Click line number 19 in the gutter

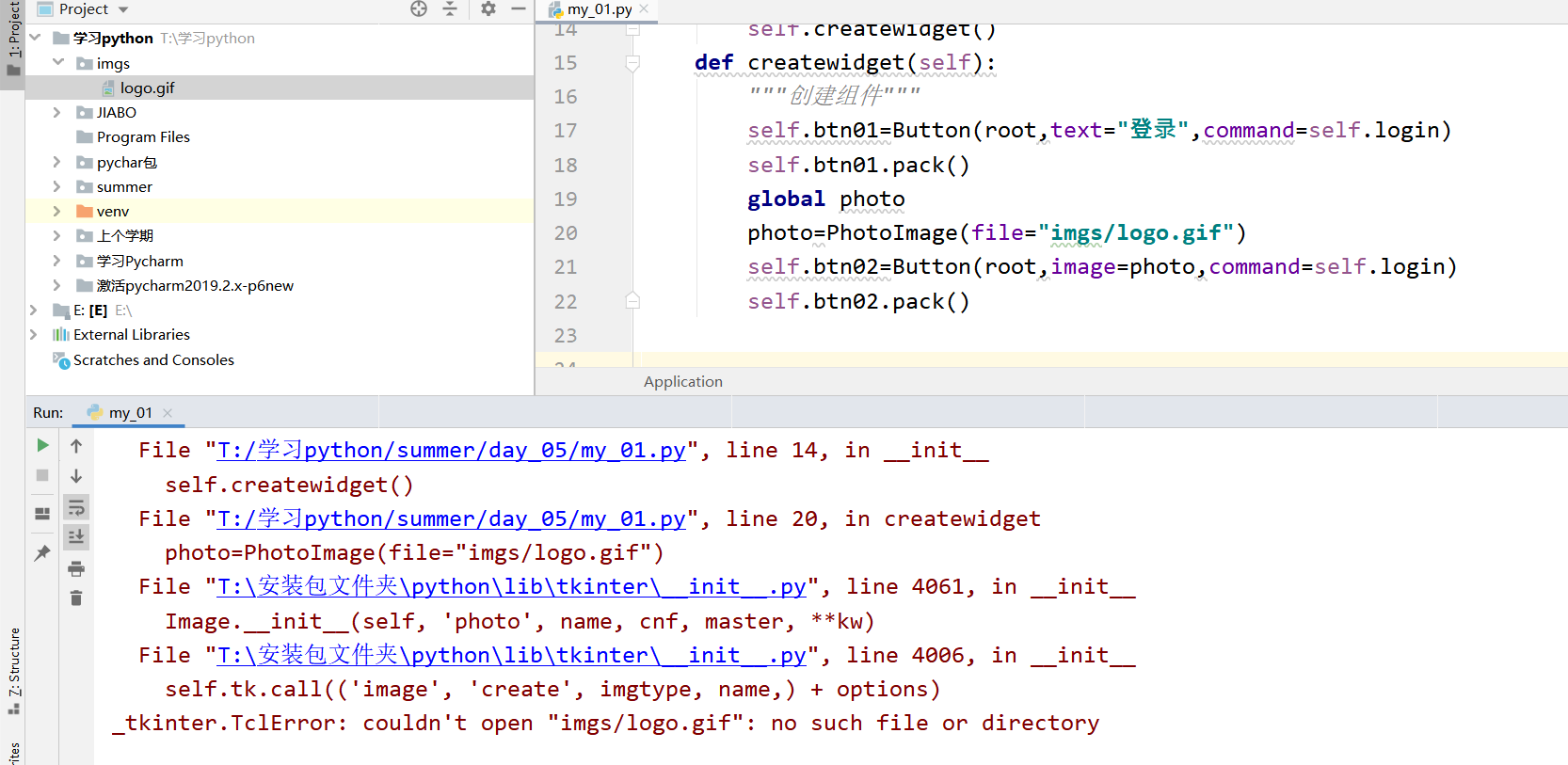(566, 199)
